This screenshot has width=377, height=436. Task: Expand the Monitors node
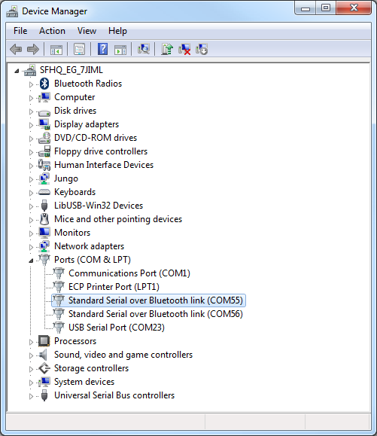tap(31, 233)
